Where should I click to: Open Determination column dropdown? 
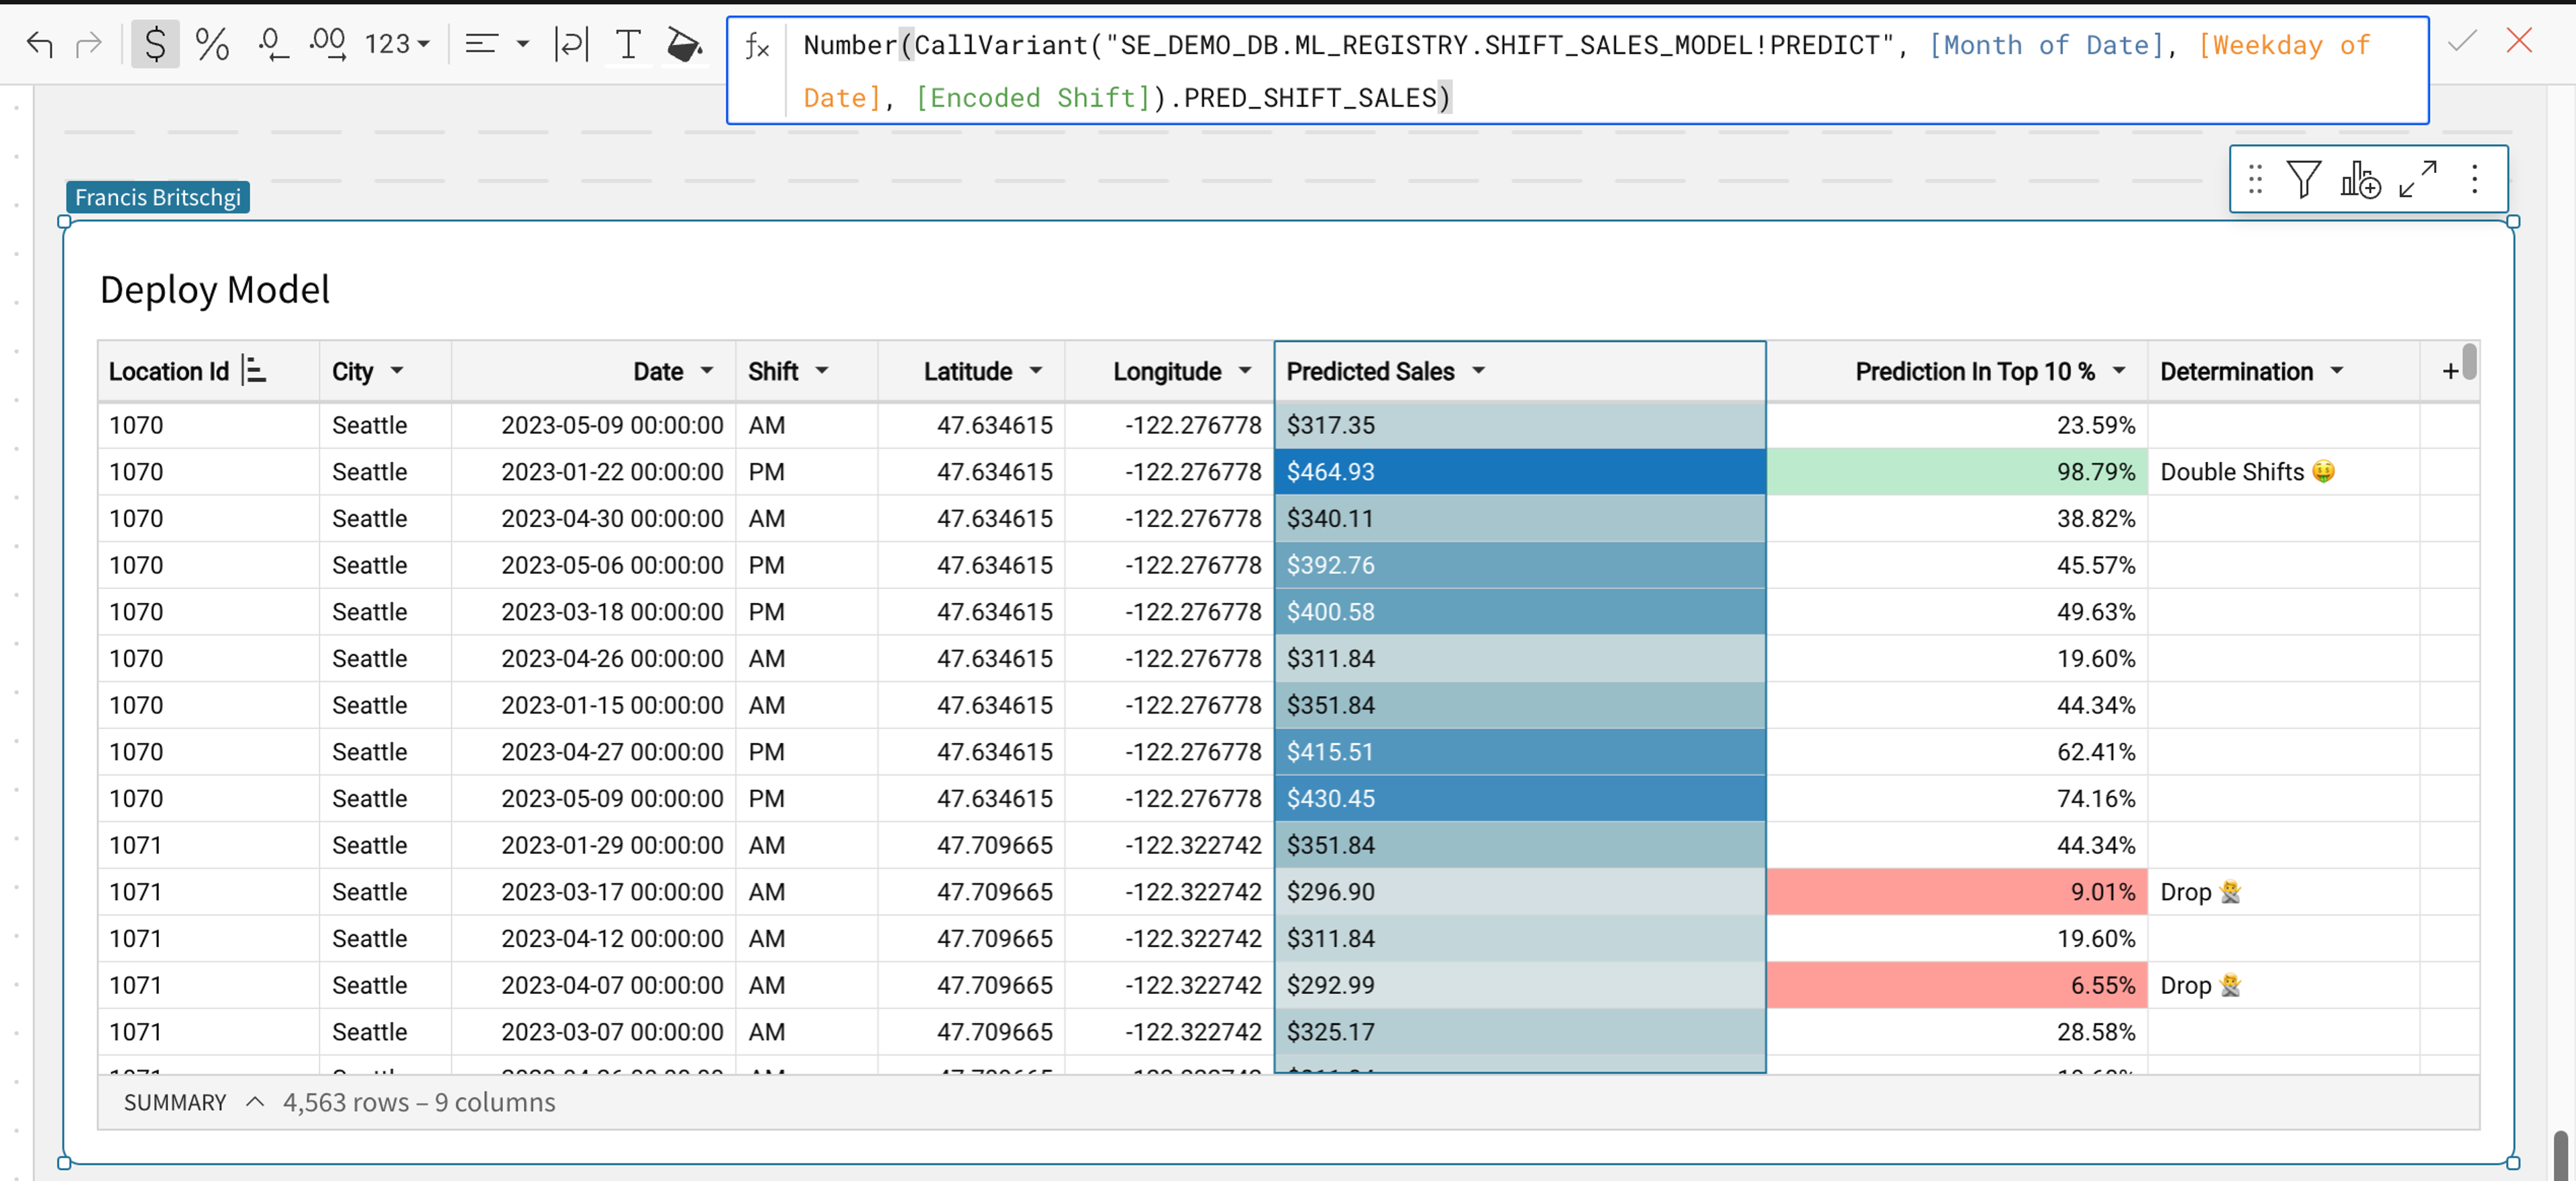tap(2337, 371)
